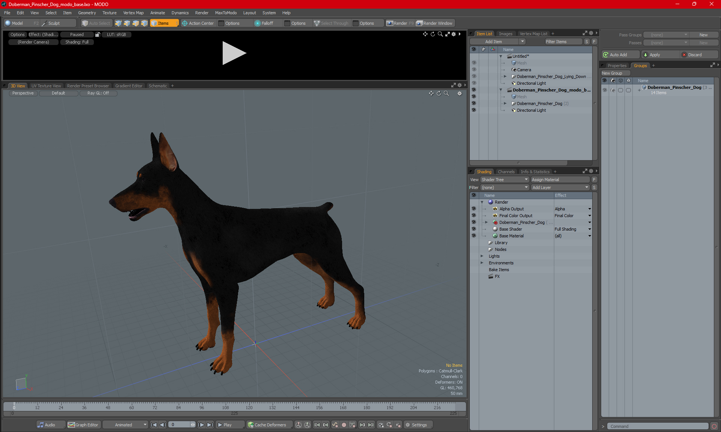
Task: Open the Render menu
Action: coord(202,13)
